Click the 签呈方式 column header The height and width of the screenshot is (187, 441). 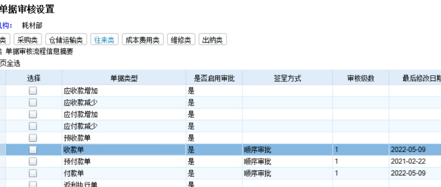click(287, 78)
